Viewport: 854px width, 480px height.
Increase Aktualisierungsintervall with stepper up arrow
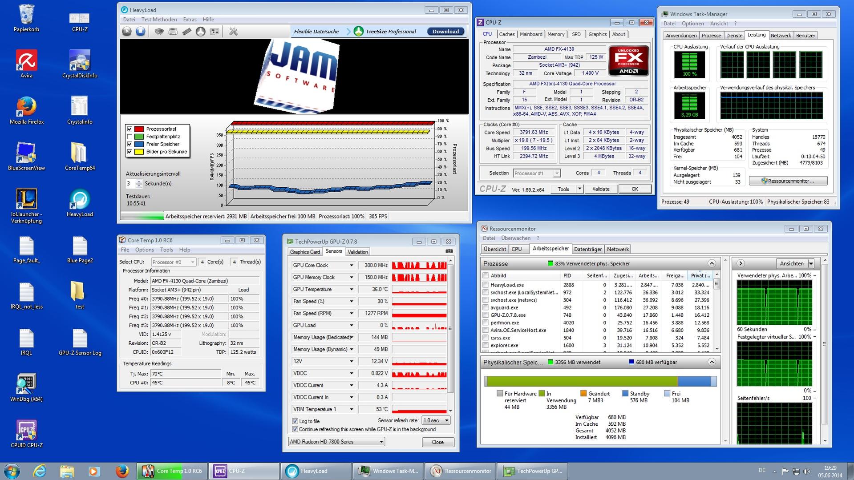point(139,181)
